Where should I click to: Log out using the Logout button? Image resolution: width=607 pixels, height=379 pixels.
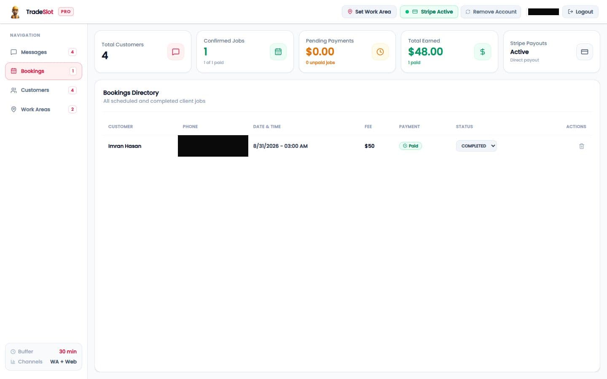580,12
